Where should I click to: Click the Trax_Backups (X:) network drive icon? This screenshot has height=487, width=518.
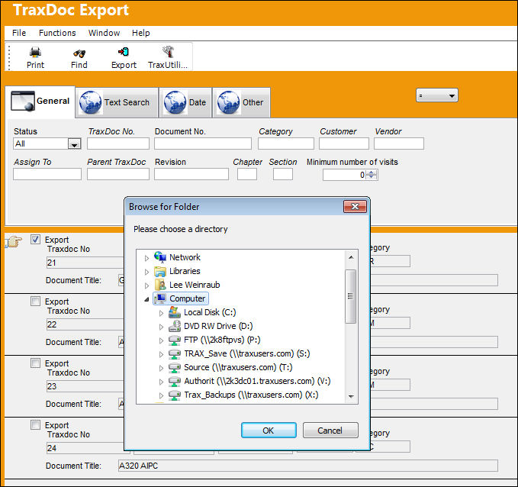point(175,395)
